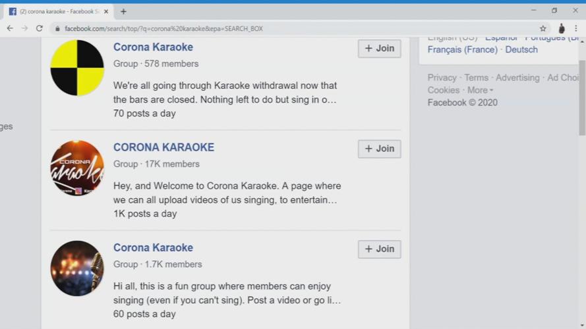
Task: Click the 'Karaoke withdrawal' group description
Action: [225, 93]
